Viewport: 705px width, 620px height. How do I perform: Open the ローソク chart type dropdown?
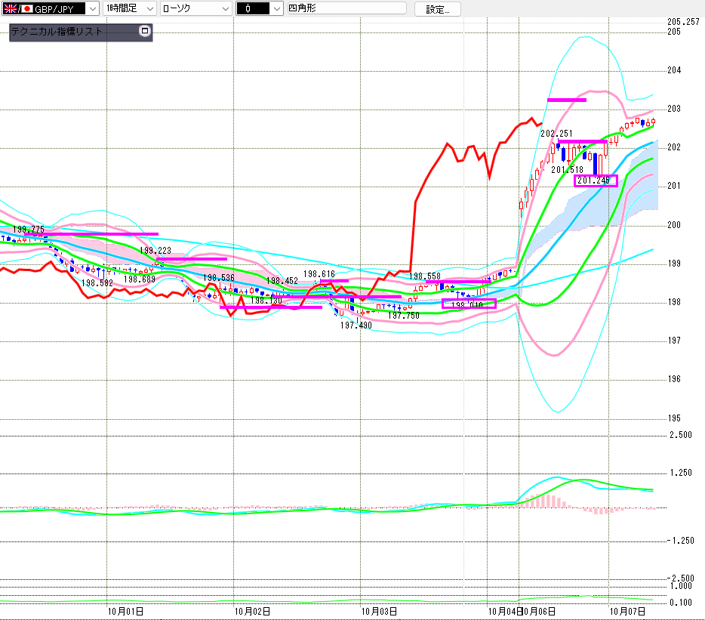pos(224,9)
